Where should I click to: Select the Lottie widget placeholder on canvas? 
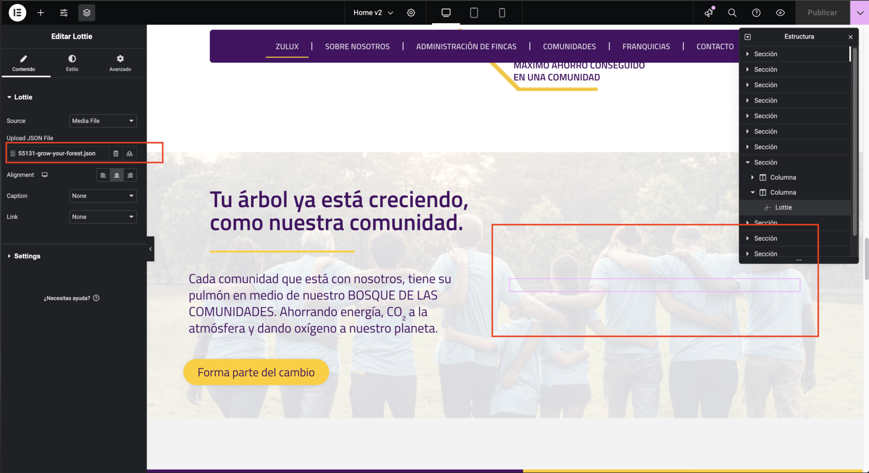coord(654,285)
